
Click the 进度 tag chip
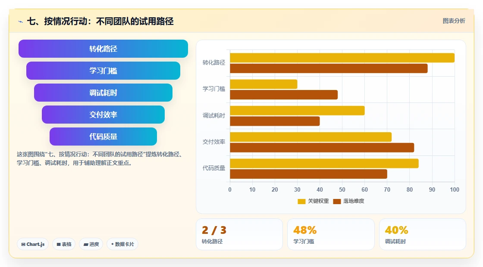click(91, 244)
